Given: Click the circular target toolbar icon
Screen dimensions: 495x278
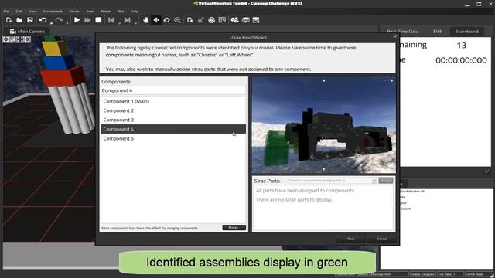Looking at the screenshot, I should click(x=211, y=20).
